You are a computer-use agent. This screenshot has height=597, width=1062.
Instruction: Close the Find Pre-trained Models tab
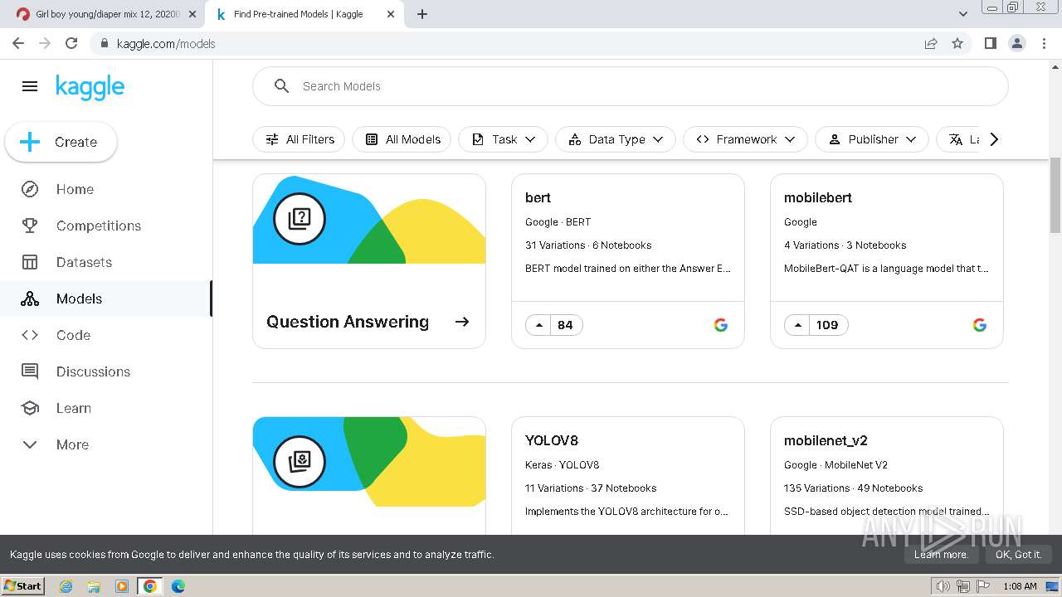tap(391, 14)
